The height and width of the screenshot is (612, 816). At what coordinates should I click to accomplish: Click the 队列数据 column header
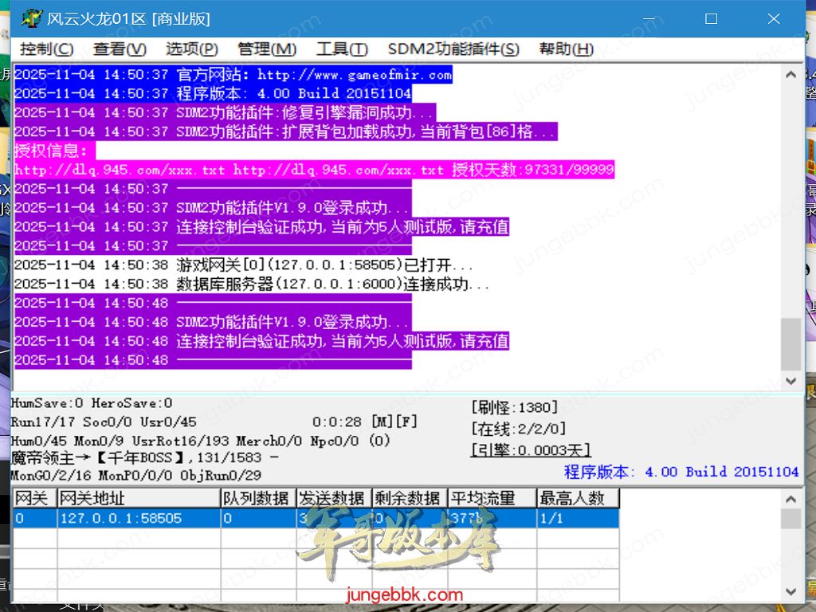[x=257, y=498]
